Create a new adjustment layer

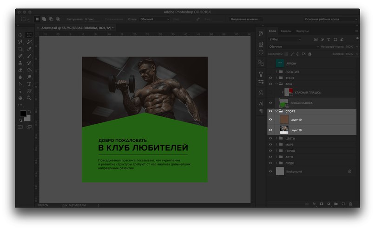tap(329, 204)
